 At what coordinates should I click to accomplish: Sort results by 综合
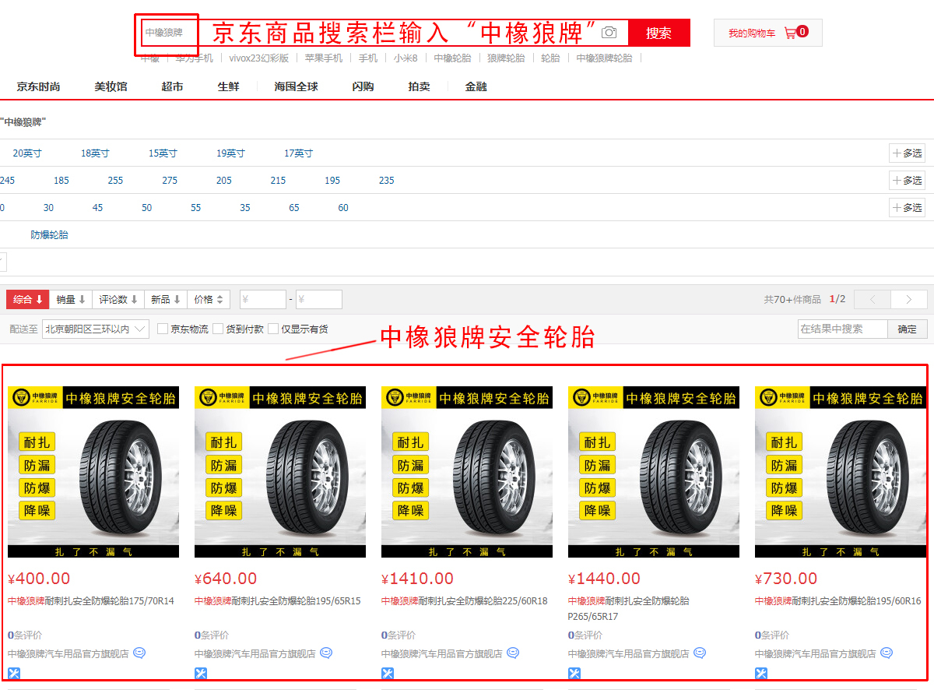coord(28,299)
